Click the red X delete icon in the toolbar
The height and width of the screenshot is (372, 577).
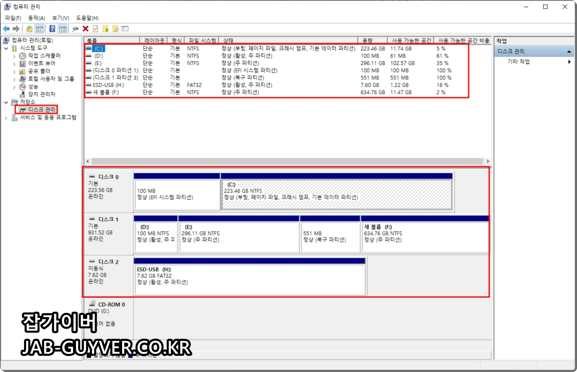[x=85, y=29]
